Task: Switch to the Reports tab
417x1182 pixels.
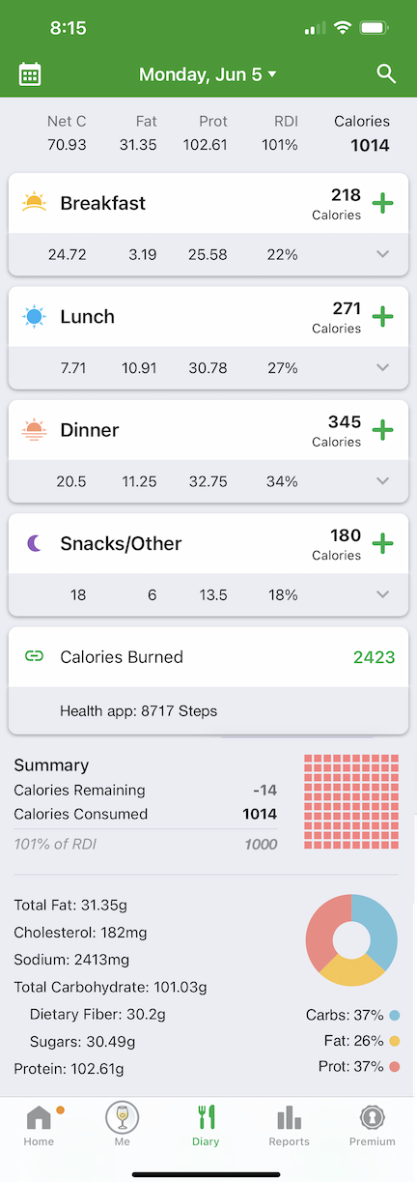Action: click(x=289, y=1126)
